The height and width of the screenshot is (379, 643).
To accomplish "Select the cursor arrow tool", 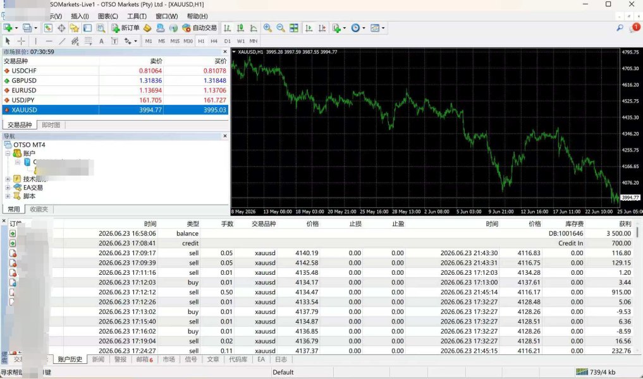I will click(8, 41).
